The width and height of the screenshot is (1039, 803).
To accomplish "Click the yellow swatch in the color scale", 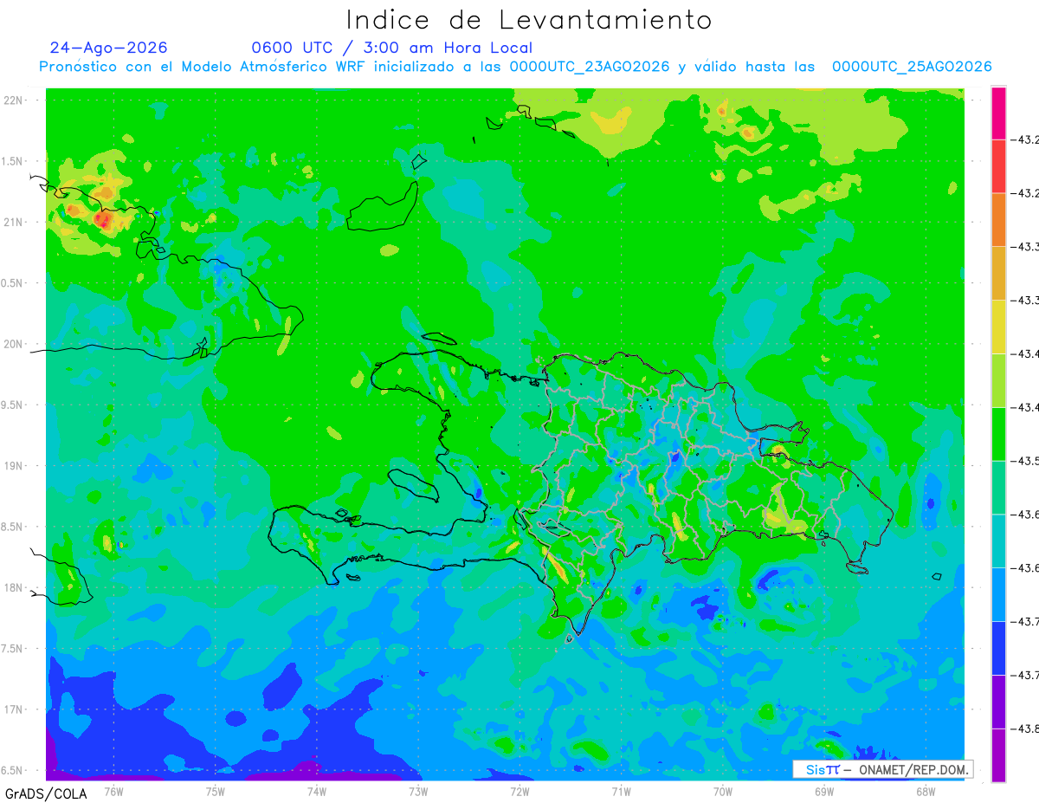I will pos(998,327).
